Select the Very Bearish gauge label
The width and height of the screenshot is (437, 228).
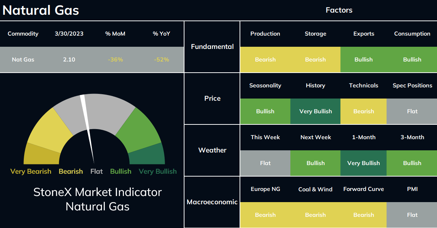tap(31, 172)
